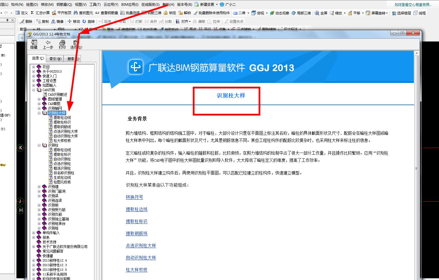Select 快捷键 topic in help tree
This screenshot has height=280, width=439.
48,256
